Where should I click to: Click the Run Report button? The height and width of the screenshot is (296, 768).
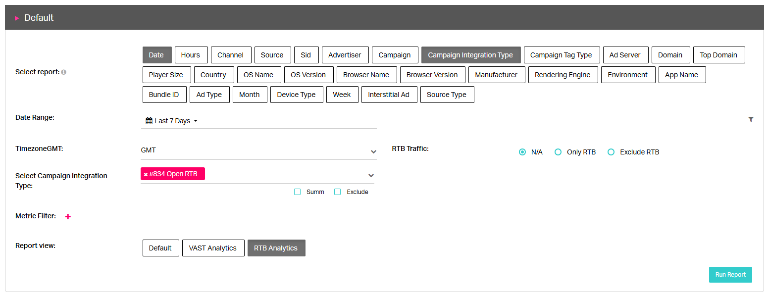(x=730, y=275)
